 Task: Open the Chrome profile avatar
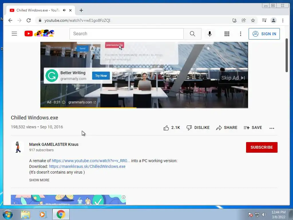click(x=273, y=20)
